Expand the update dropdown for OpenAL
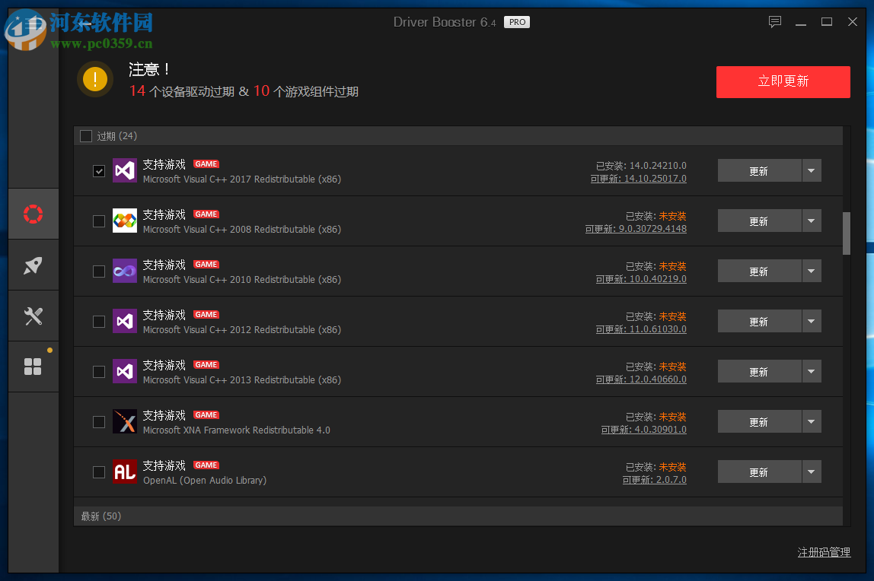 click(812, 471)
